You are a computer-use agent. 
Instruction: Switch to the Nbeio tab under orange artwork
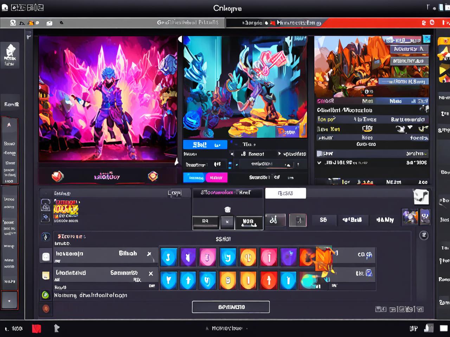point(396,101)
